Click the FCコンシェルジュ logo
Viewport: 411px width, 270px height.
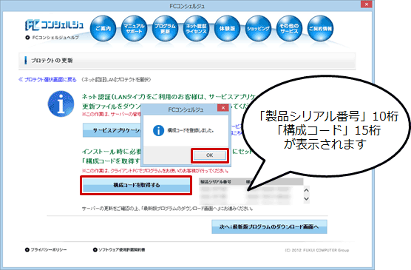click(x=54, y=25)
